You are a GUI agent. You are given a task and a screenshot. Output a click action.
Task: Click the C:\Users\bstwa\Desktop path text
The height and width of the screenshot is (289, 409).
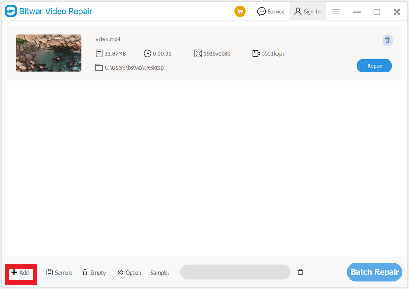pyautogui.click(x=134, y=68)
